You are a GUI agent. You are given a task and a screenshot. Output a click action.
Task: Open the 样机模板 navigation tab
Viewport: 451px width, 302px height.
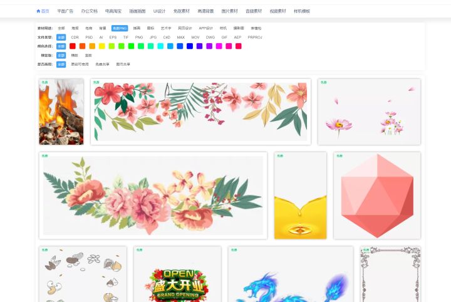point(302,11)
